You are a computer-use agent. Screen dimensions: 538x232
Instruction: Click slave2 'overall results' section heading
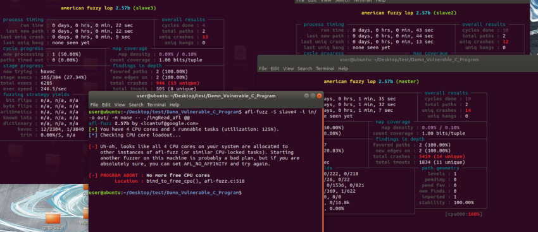pyautogui.click(x=484, y=24)
